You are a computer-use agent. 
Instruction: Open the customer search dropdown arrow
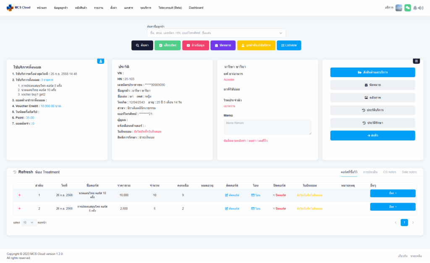(x=281, y=33)
